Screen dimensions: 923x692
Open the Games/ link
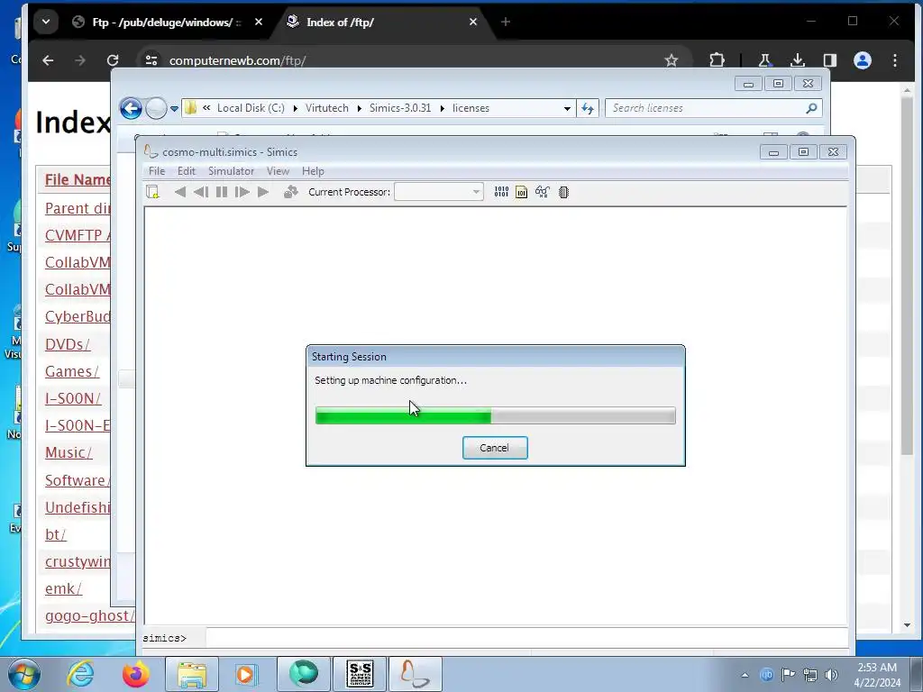click(x=72, y=371)
